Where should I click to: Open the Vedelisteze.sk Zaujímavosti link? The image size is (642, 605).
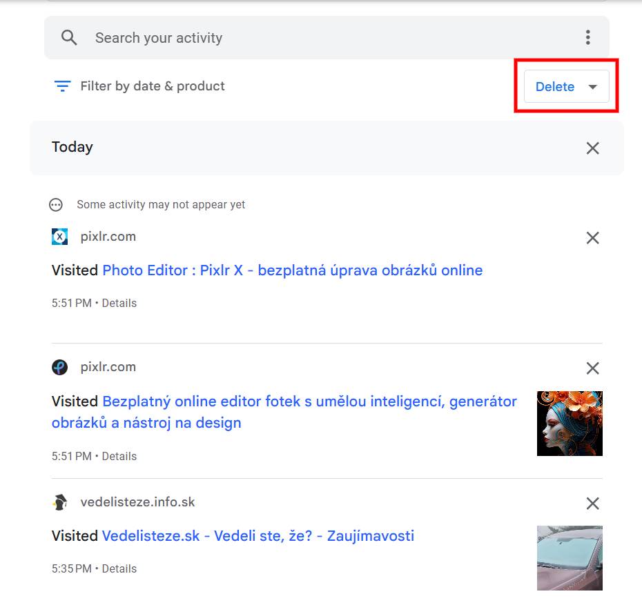257,536
